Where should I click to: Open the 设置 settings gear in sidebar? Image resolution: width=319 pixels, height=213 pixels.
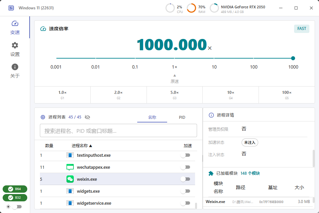click(x=15, y=49)
